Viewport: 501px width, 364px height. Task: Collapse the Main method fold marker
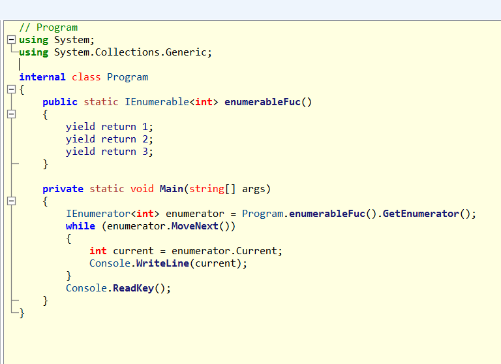coord(11,201)
